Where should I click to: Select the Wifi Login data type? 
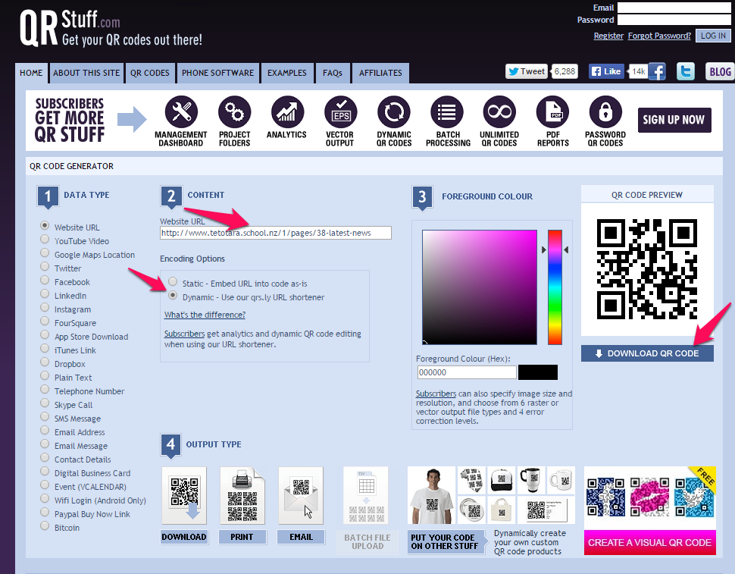(45, 498)
